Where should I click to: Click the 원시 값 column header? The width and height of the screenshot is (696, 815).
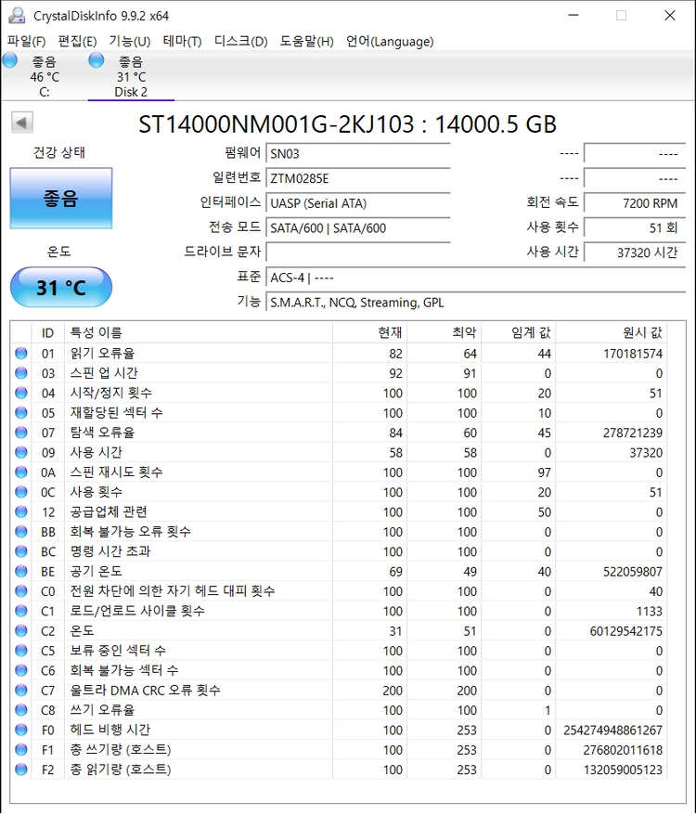[x=612, y=332]
